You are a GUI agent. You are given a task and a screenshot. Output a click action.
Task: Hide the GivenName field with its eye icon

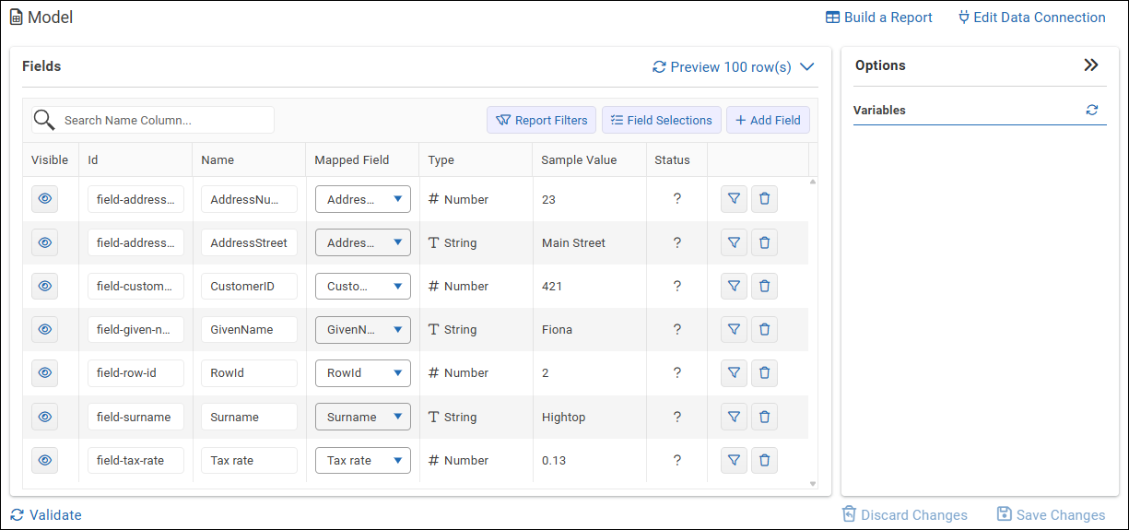[x=44, y=329]
